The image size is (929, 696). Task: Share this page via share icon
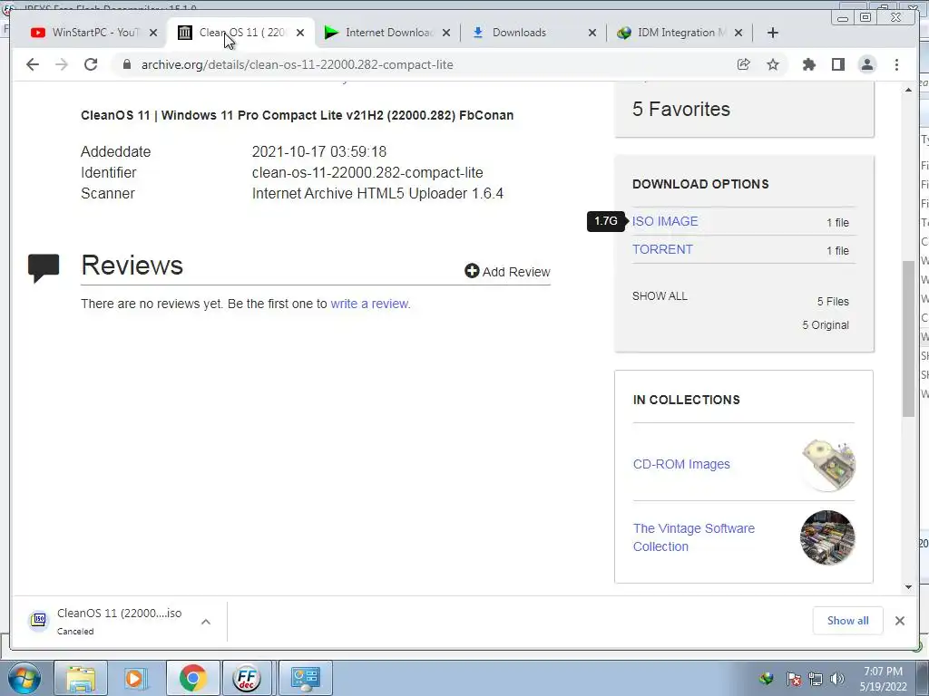[744, 64]
